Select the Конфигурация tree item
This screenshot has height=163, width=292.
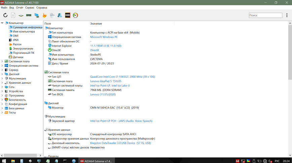(18, 104)
